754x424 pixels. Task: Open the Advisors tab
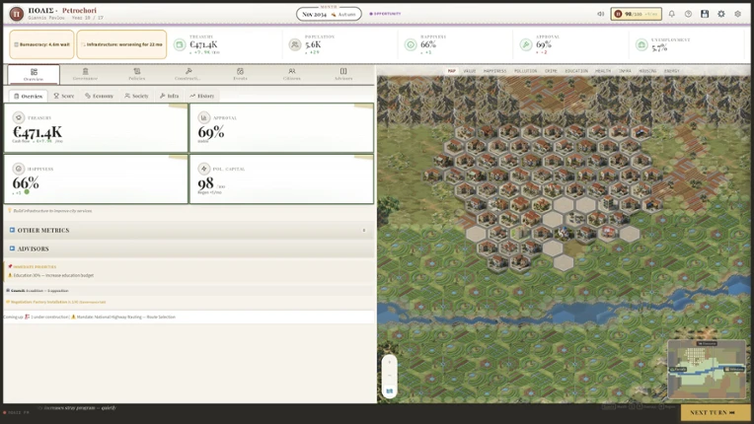(x=343, y=74)
